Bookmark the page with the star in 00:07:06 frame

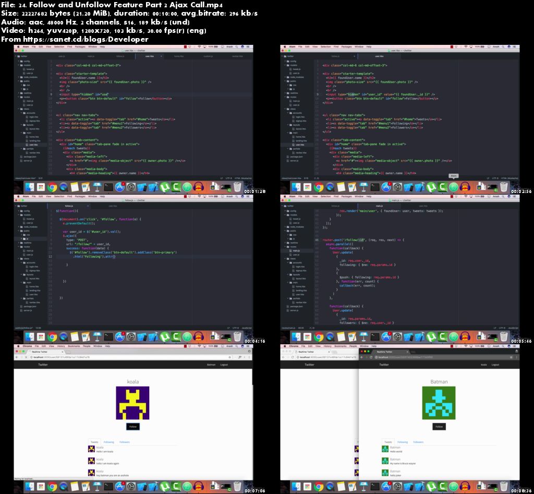(229, 357)
